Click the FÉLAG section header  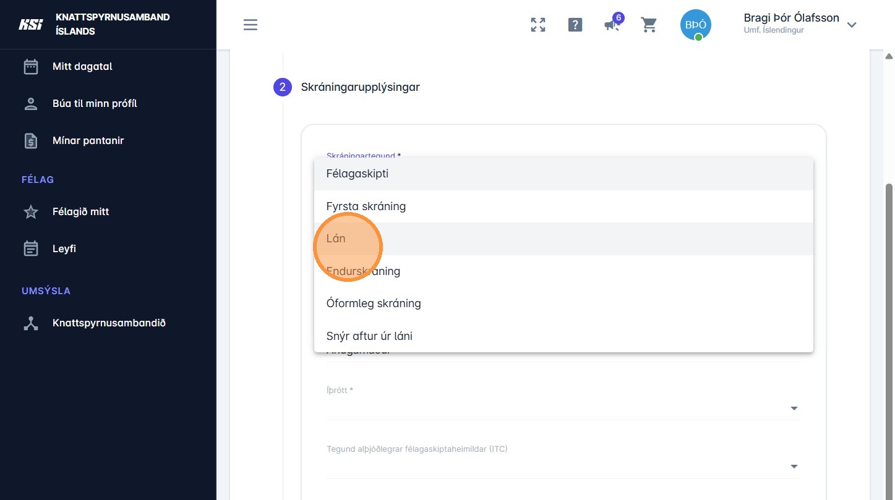tap(38, 179)
